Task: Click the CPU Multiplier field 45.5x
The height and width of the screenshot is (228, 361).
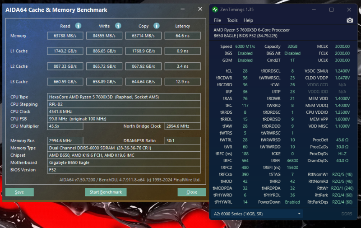Action: click(65, 126)
